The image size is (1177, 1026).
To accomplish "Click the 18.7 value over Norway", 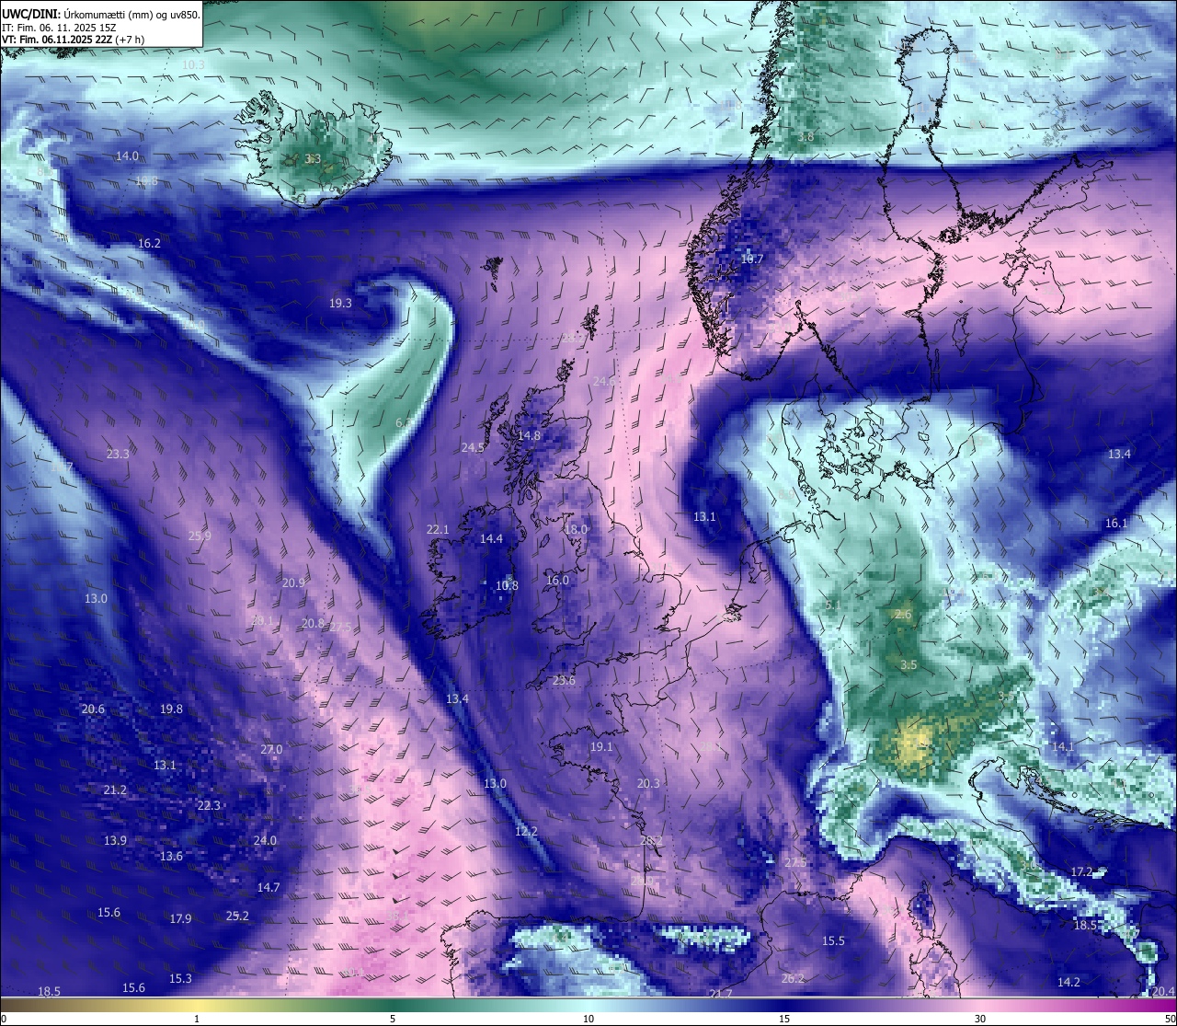I will click(x=752, y=259).
